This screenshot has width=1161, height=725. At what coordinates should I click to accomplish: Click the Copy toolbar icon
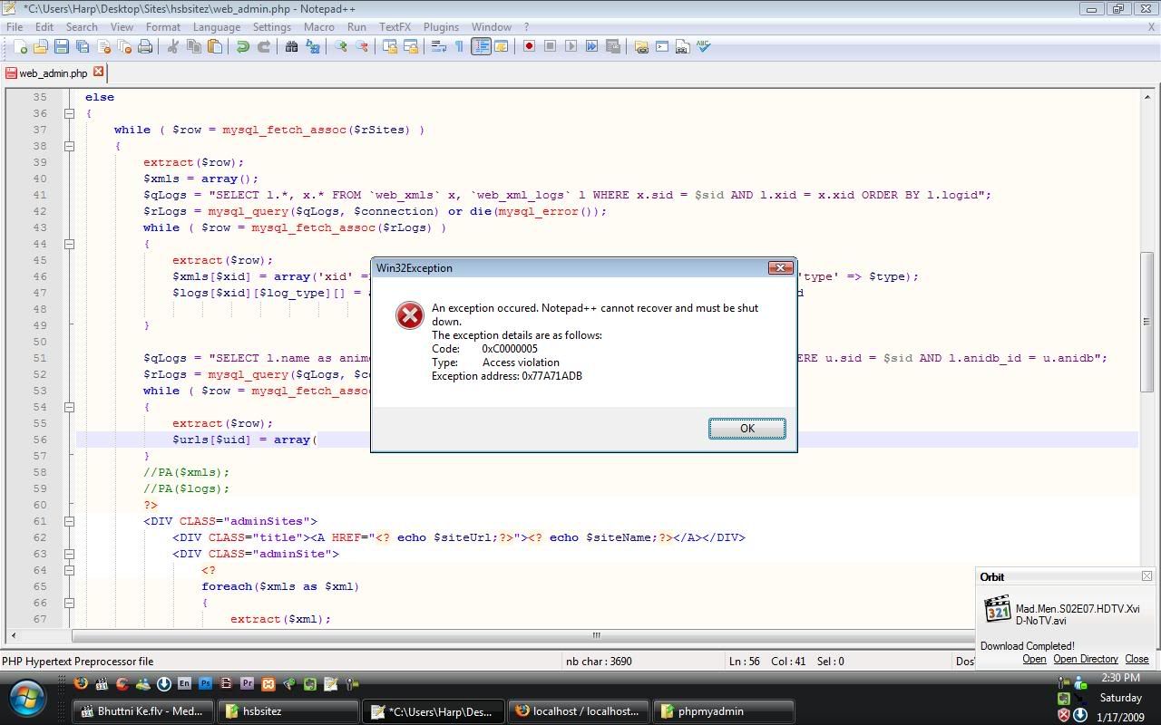194,46
